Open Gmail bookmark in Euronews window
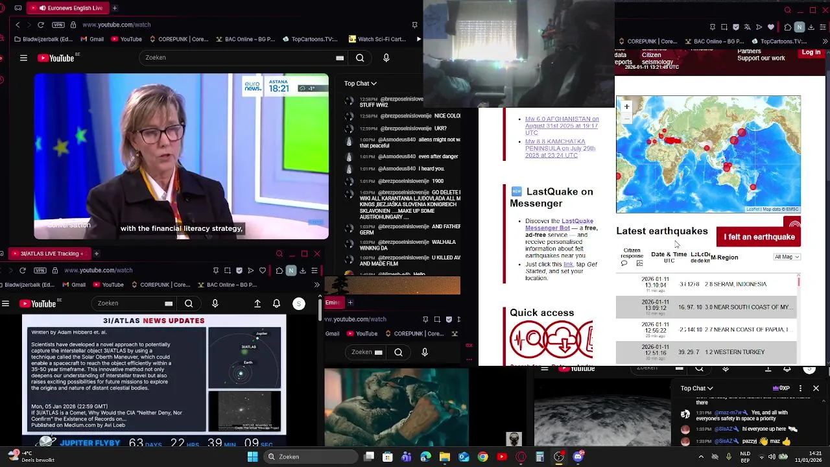 (91, 39)
